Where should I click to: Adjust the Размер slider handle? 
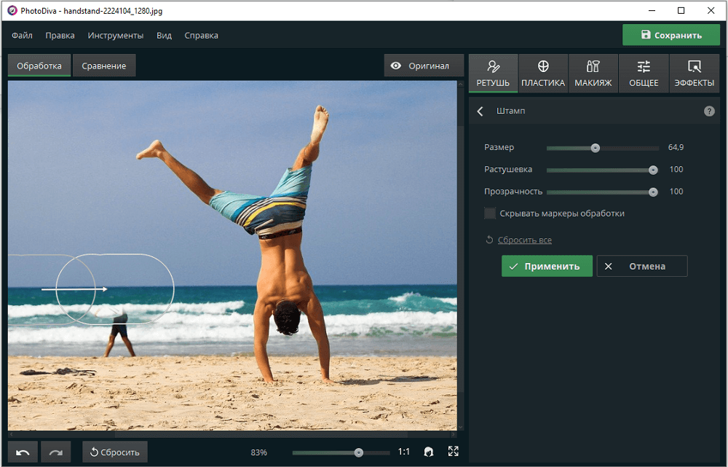(x=596, y=148)
